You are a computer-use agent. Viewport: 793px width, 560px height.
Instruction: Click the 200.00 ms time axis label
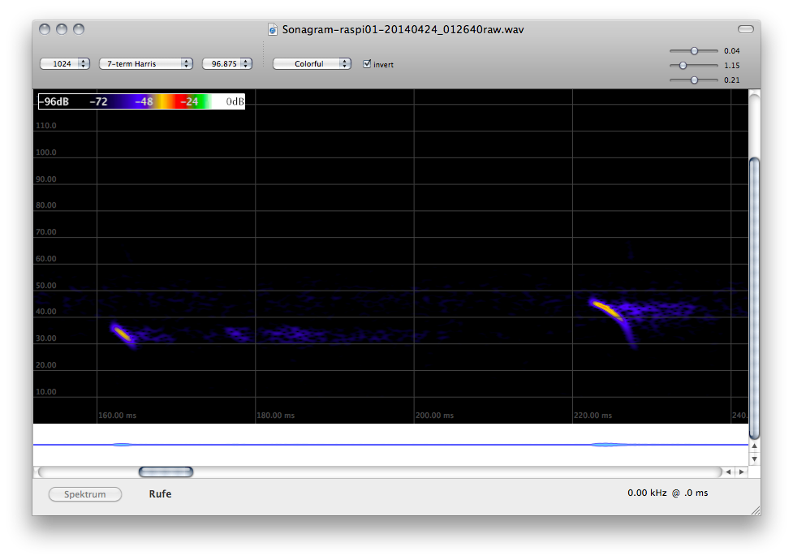[434, 416]
